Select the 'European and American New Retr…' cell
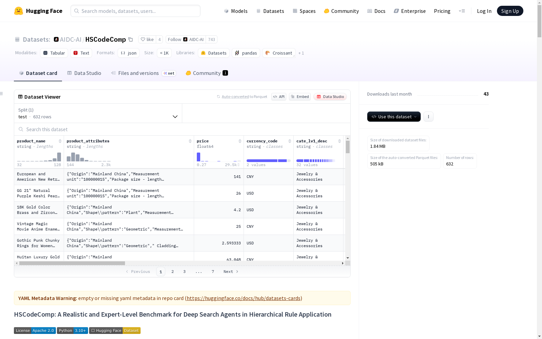The width and height of the screenshot is (542, 339). [x=39, y=177]
